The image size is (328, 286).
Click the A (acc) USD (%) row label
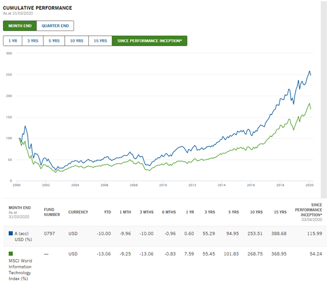point(24,237)
